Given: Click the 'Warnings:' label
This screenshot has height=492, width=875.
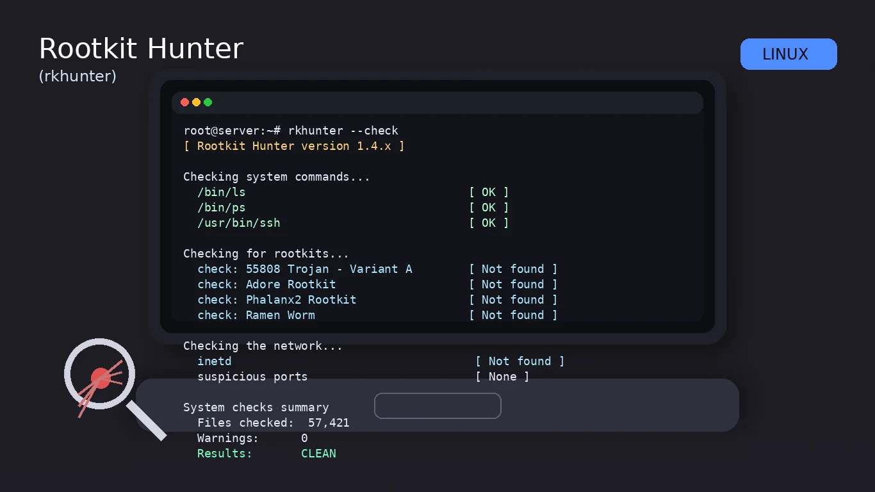Looking at the screenshot, I should (x=228, y=438).
